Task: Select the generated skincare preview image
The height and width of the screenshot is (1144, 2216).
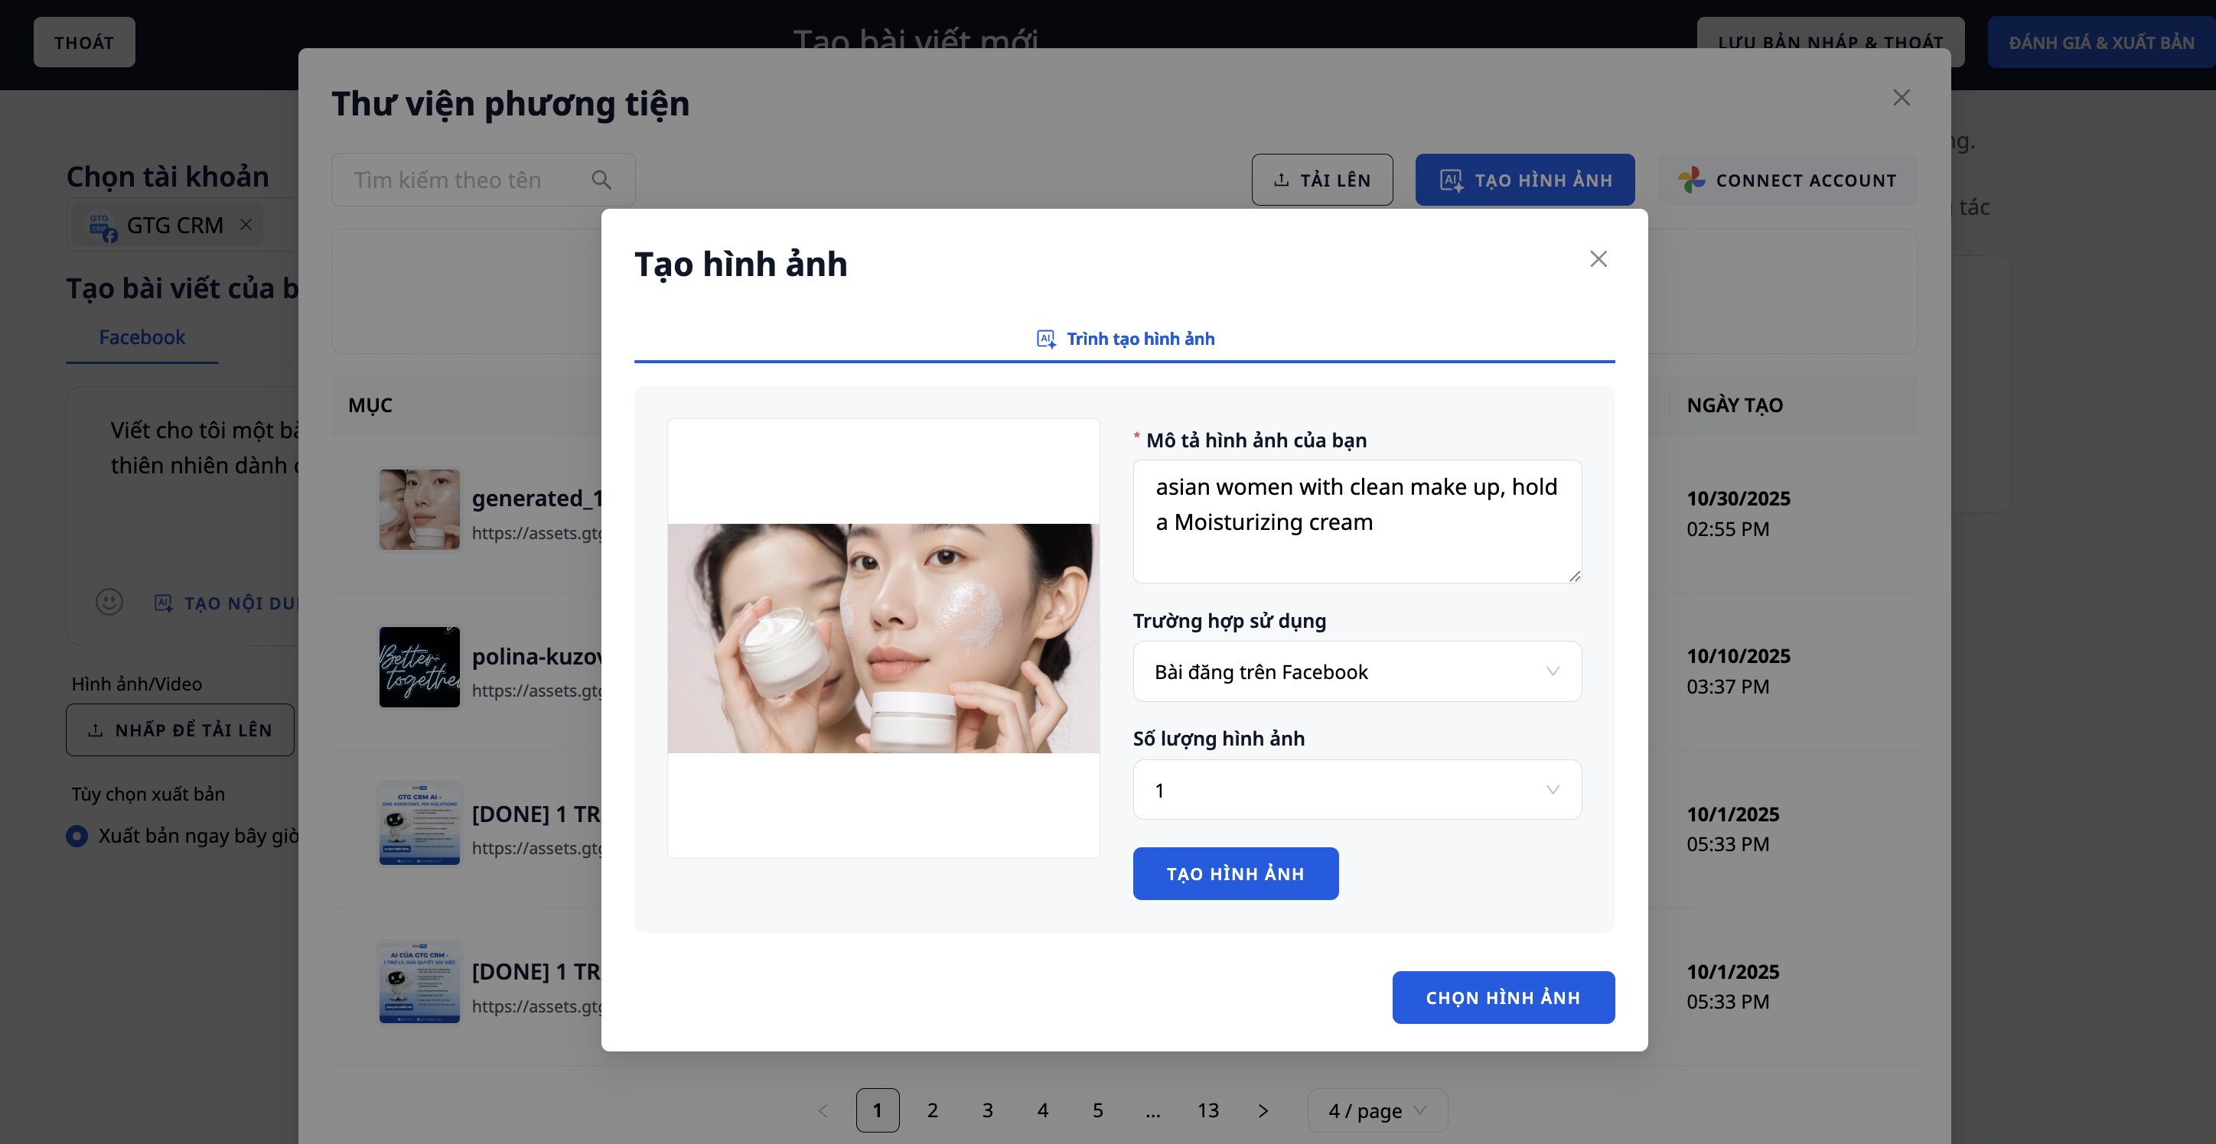Action: tap(882, 638)
